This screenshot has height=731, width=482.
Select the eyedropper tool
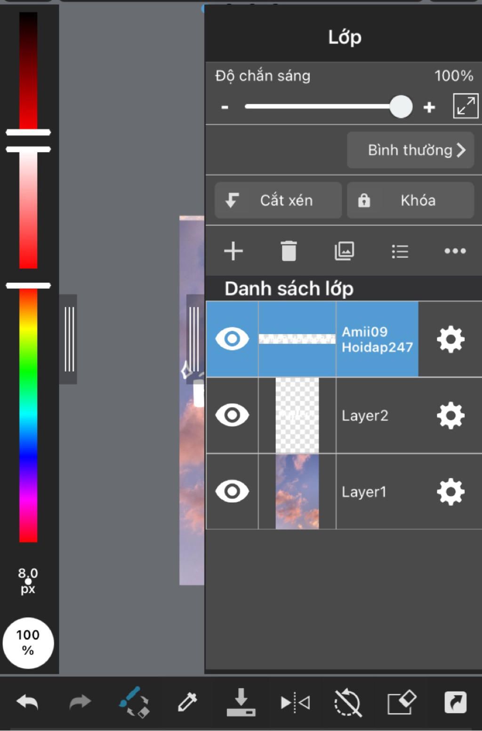187,702
